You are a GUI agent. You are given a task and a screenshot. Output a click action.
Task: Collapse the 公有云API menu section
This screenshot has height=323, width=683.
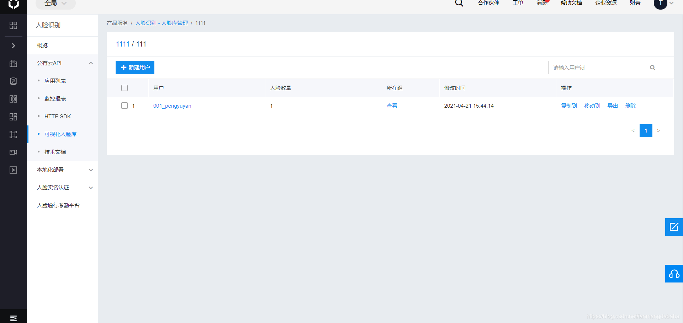91,63
